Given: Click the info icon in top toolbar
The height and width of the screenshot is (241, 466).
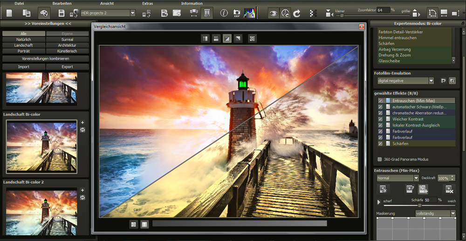Looking at the screenshot, I should coord(224,13).
